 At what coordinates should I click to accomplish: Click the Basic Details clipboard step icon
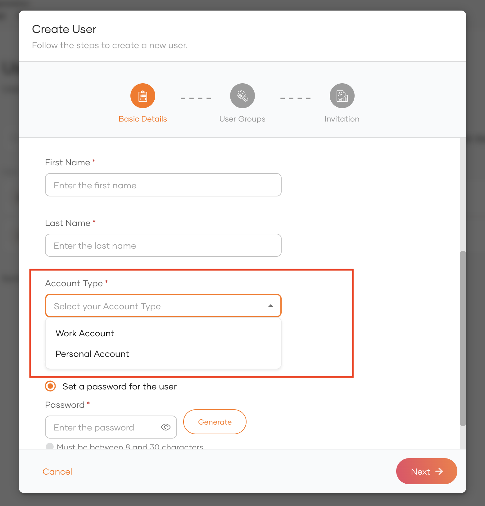coord(143,96)
